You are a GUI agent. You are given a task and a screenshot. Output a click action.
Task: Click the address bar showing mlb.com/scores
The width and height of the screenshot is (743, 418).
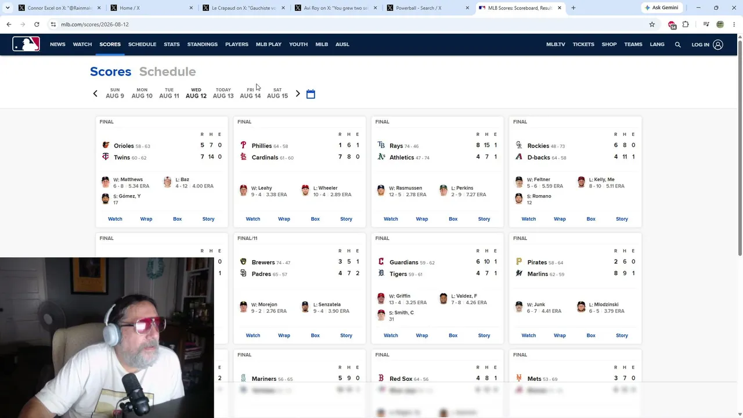click(348, 24)
